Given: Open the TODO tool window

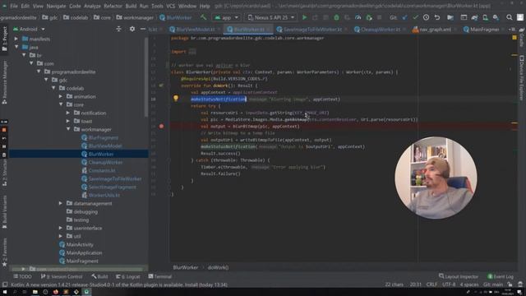Looking at the screenshot, I should [22, 276].
